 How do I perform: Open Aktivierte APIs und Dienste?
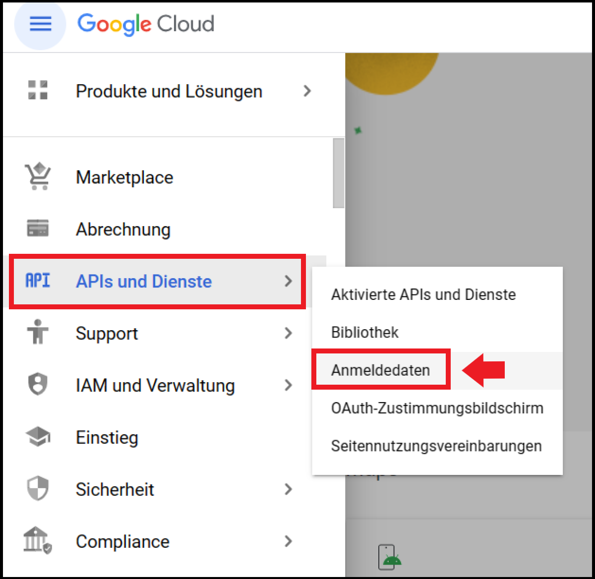pos(437,294)
